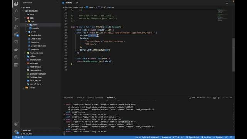Click Explorer more actions ellipsis
This screenshot has width=247, height=139.
[57, 3]
